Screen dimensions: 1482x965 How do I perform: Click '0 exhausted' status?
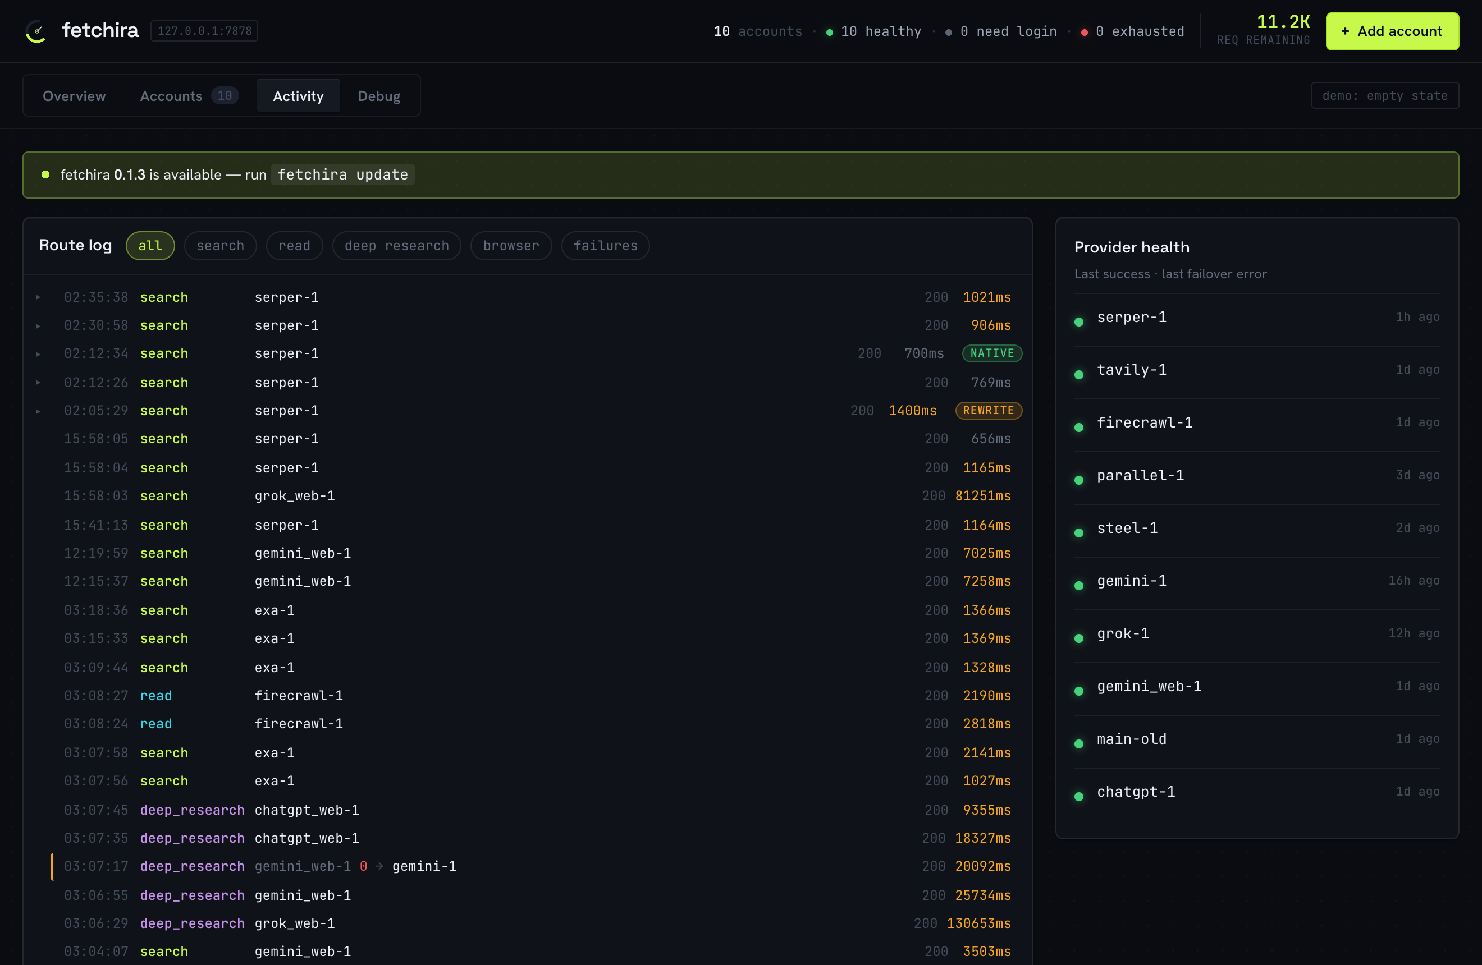pos(1132,32)
